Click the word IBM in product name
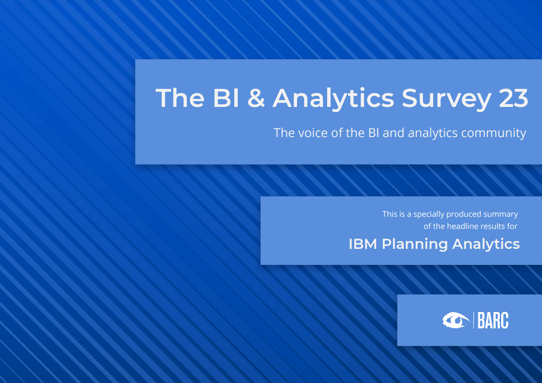Image resolution: width=542 pixels, height=383 pixels. click(363, 244)
